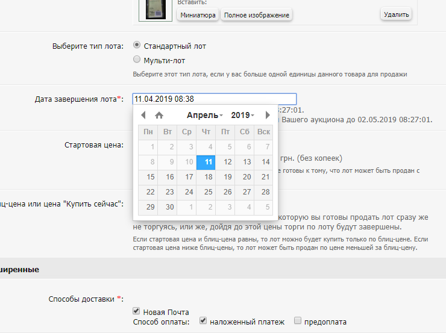
Task: Choose April 30 in the calendar
Action: (170, 207)
